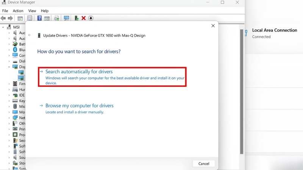303x170 pixels.
Task: Expand the Batteries node chevron
Action: click(x=9, y=44)
